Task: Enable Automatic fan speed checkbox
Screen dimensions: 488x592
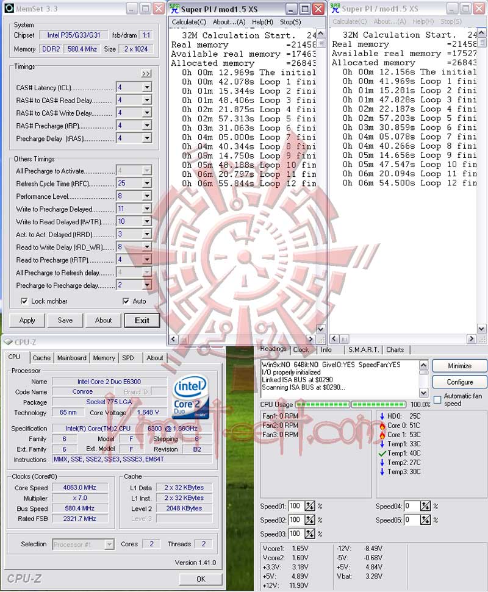Action: (x=437, y=399)
